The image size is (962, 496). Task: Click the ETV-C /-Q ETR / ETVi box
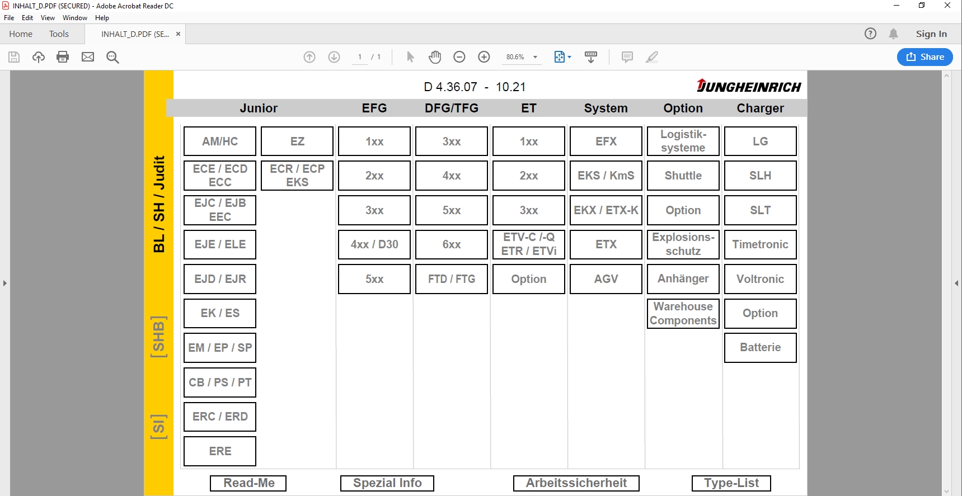tap(529, 244)
